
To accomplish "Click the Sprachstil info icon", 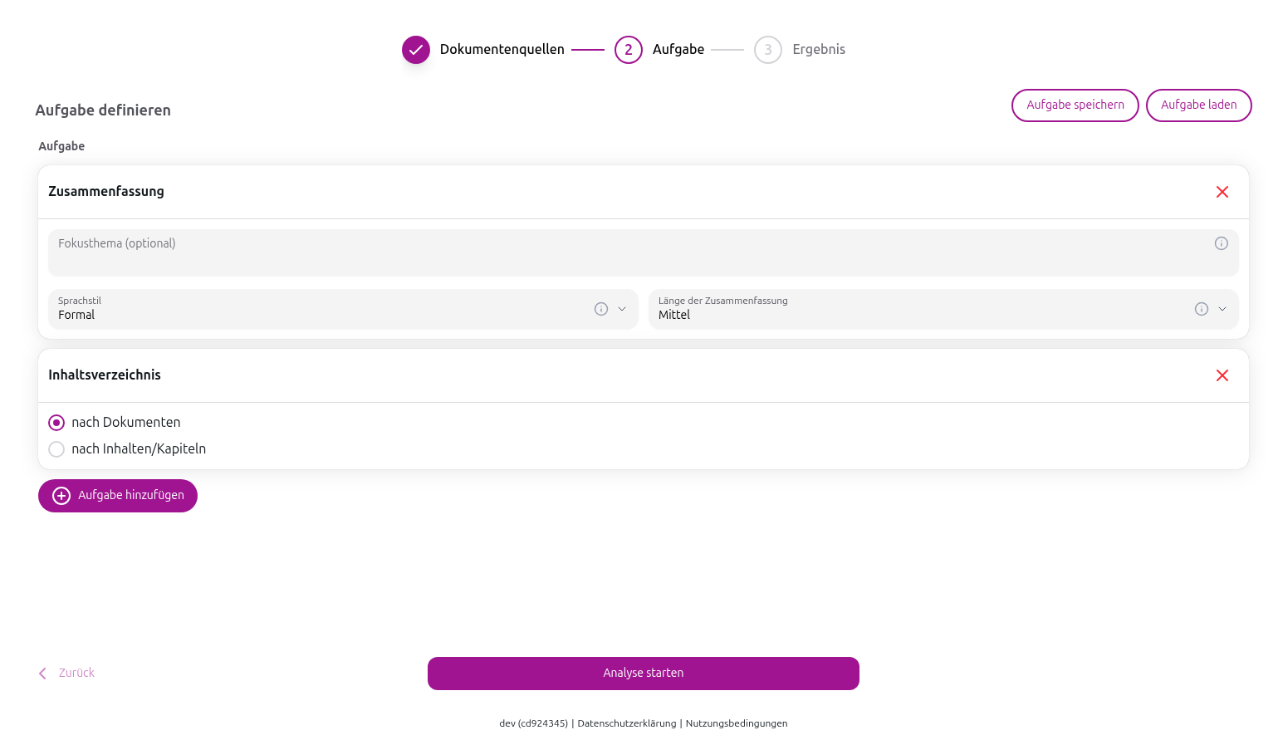I will tap(601, 309).
